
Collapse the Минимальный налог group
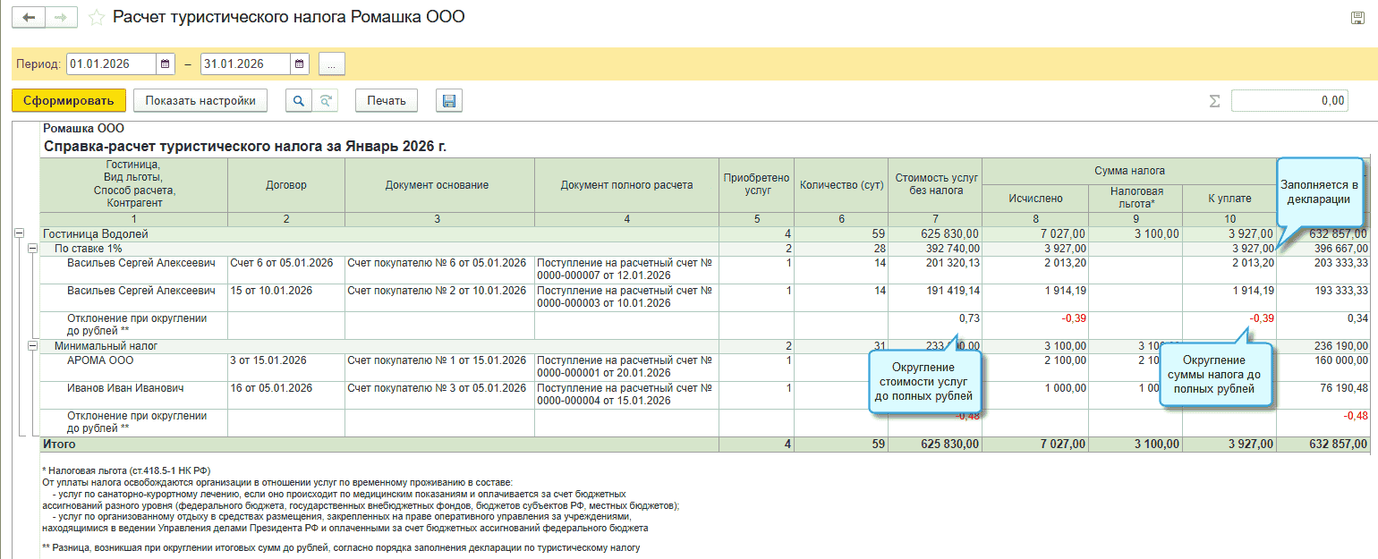coord(31,345)
